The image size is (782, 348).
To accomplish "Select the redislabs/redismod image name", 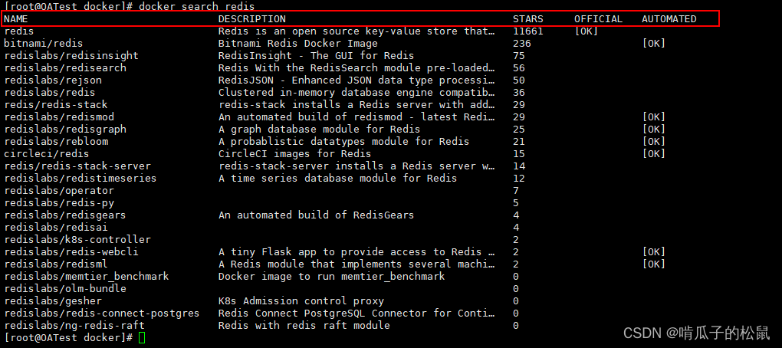I will point(59,117).
